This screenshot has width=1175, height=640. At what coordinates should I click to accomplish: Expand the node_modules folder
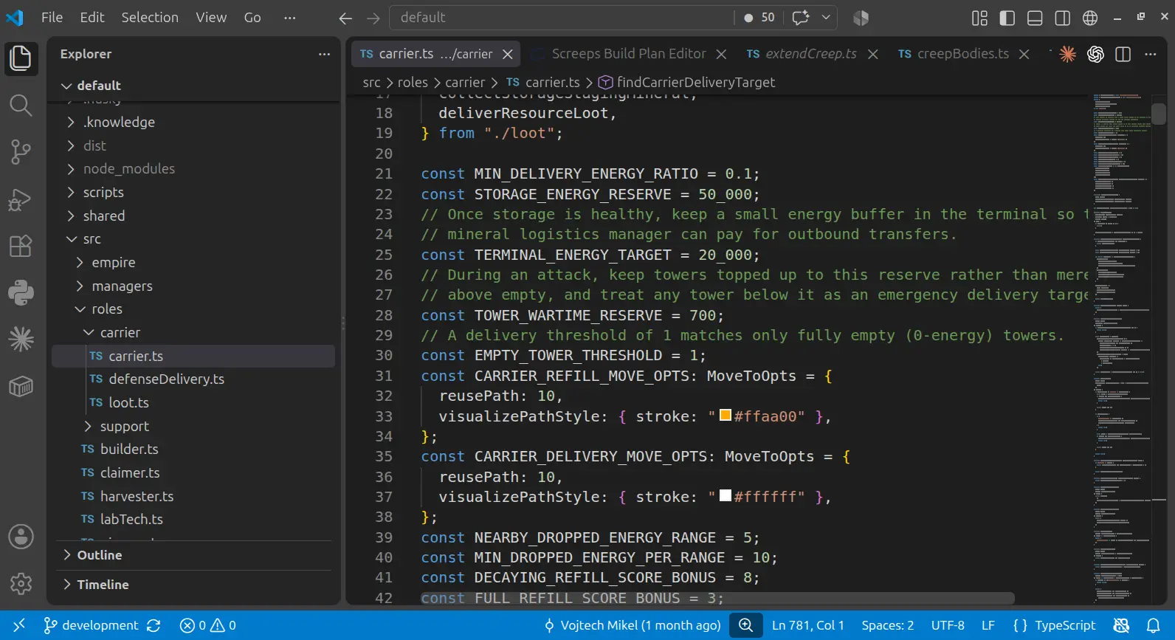[x=71, y=169]
